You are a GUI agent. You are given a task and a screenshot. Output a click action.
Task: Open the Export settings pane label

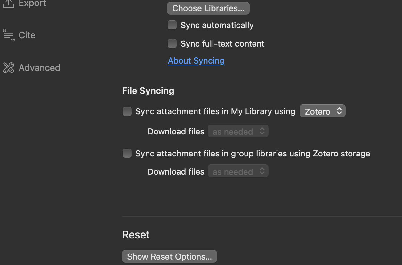coord(32,4)
